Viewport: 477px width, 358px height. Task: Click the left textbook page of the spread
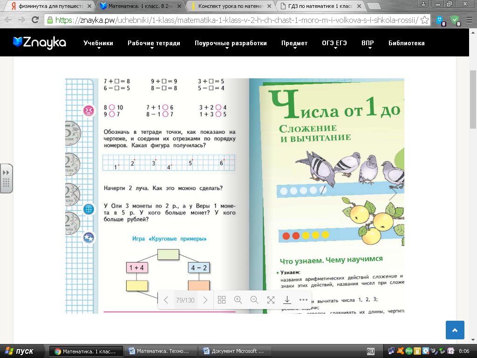(x=157, y=196)
